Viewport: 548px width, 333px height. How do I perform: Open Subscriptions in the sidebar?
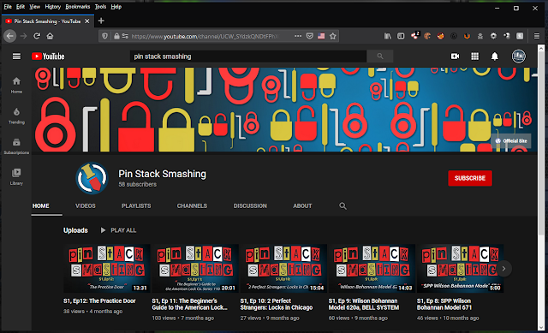(16, 146)
